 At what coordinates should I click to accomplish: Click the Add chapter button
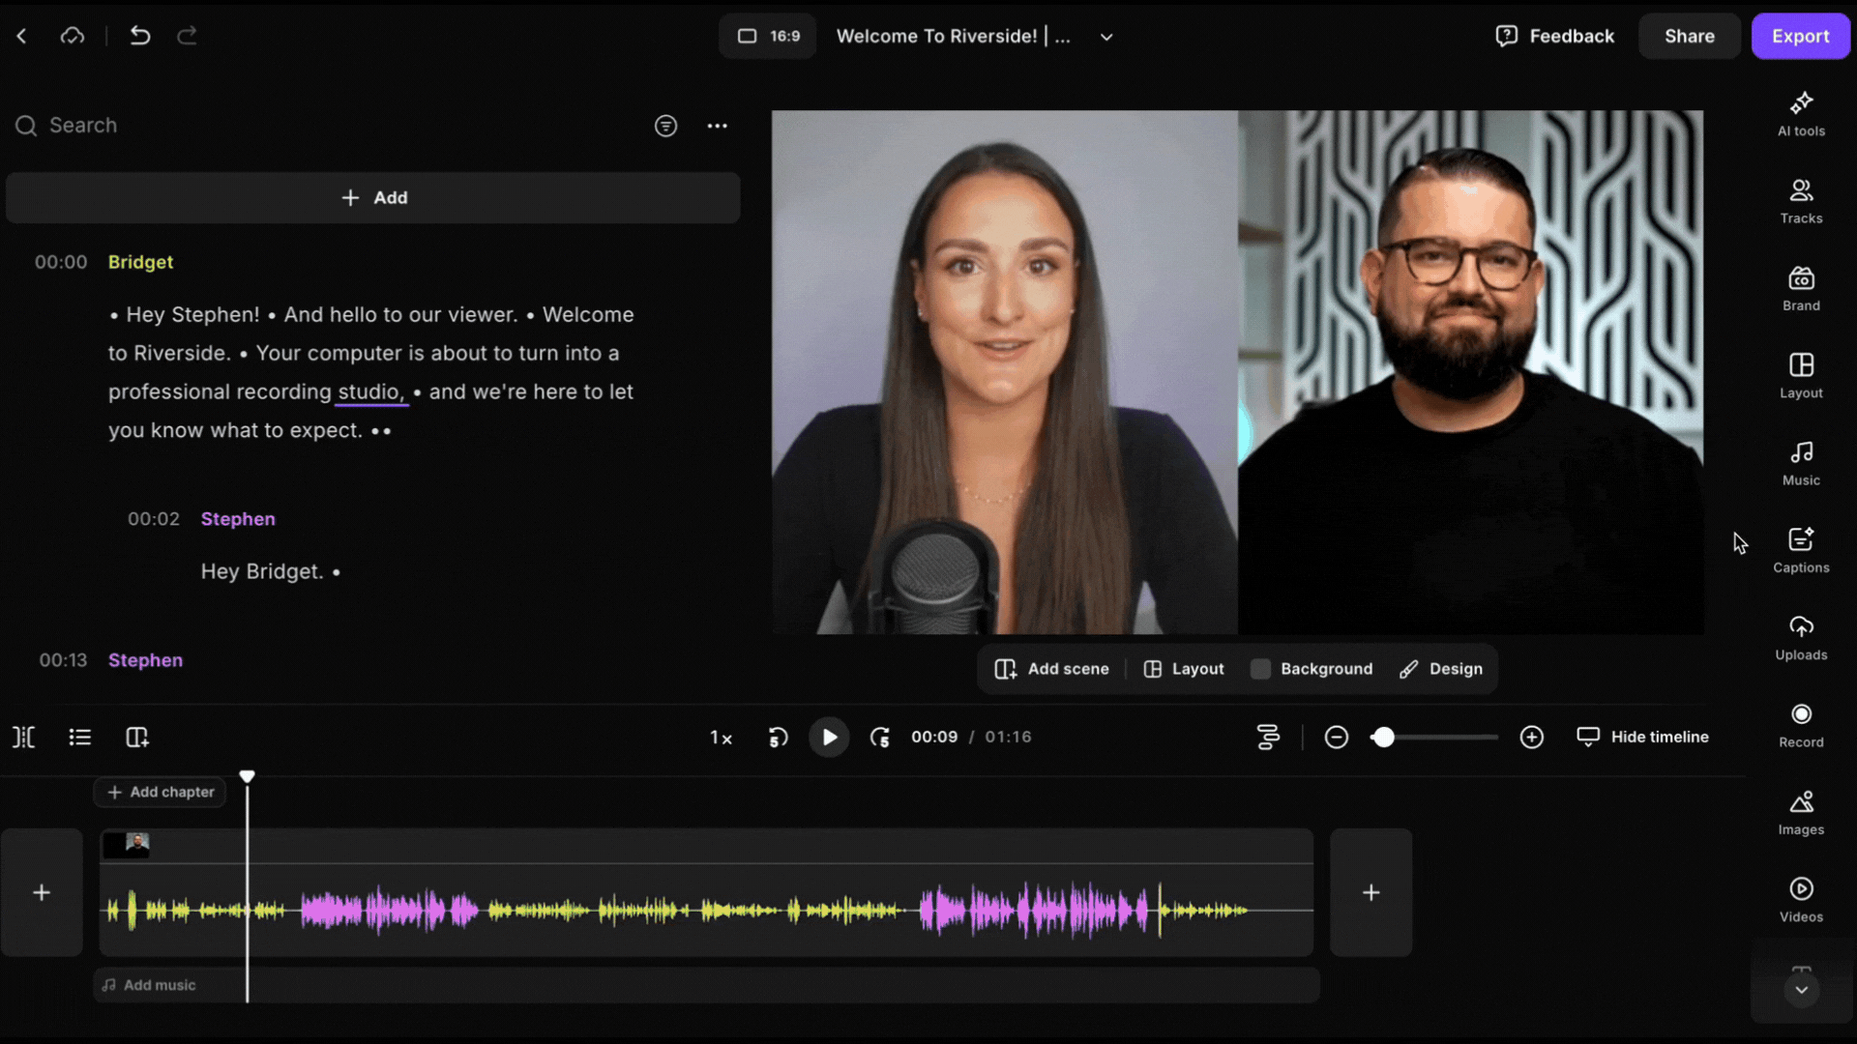pos(161,792)
